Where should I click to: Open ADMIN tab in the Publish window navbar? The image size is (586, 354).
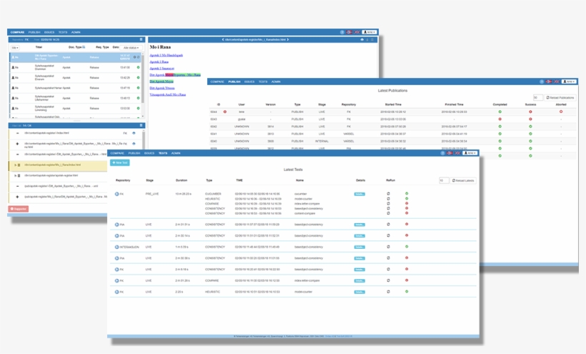[x=276, y=82]
